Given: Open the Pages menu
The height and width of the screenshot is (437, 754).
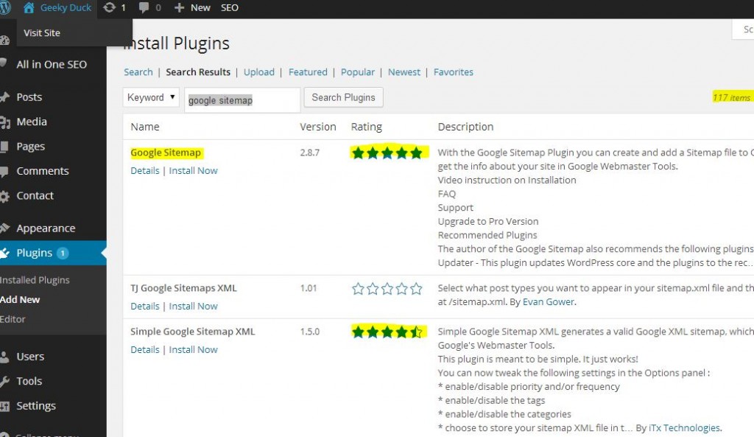Looking at the screenshot, I should (x=31, y=147).
